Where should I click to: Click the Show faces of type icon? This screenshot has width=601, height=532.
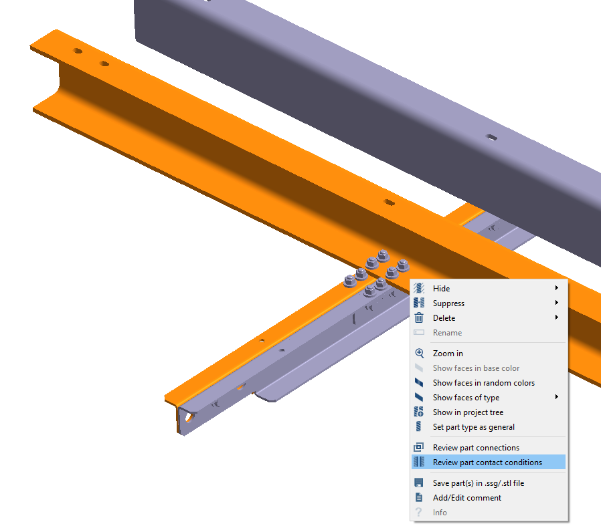click(419, 397)
